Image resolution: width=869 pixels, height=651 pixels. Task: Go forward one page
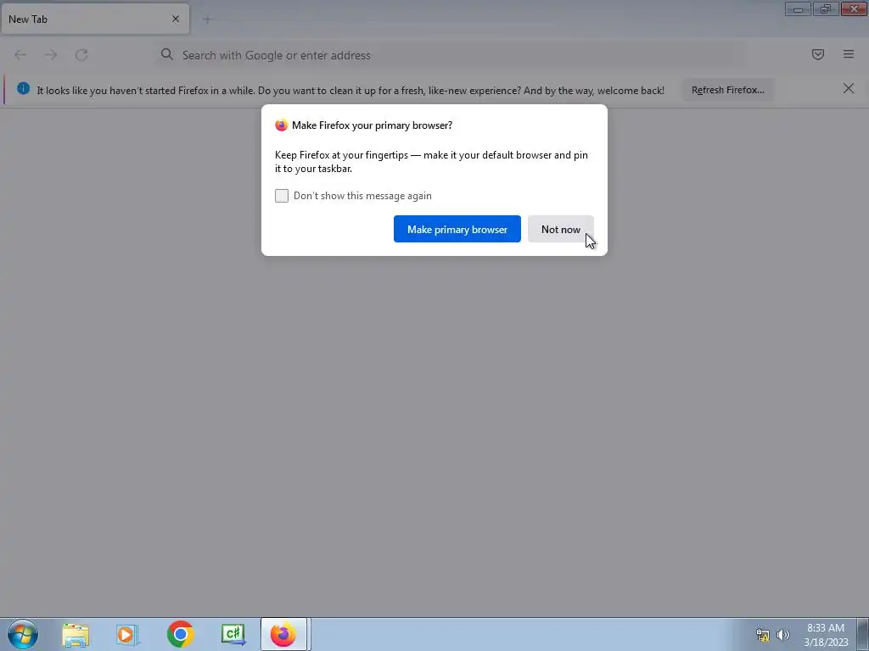(51, 55)
